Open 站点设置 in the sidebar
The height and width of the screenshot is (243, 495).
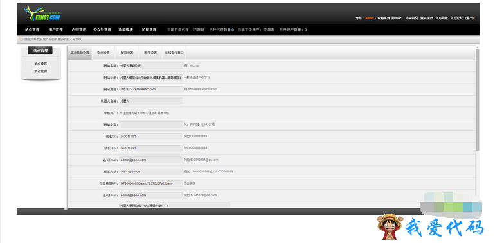point(40,63)
